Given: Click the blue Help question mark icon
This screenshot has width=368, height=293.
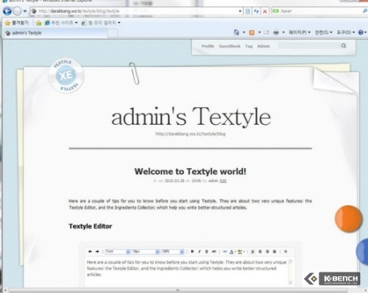Looking at the screenshot, I should [361, 32].
